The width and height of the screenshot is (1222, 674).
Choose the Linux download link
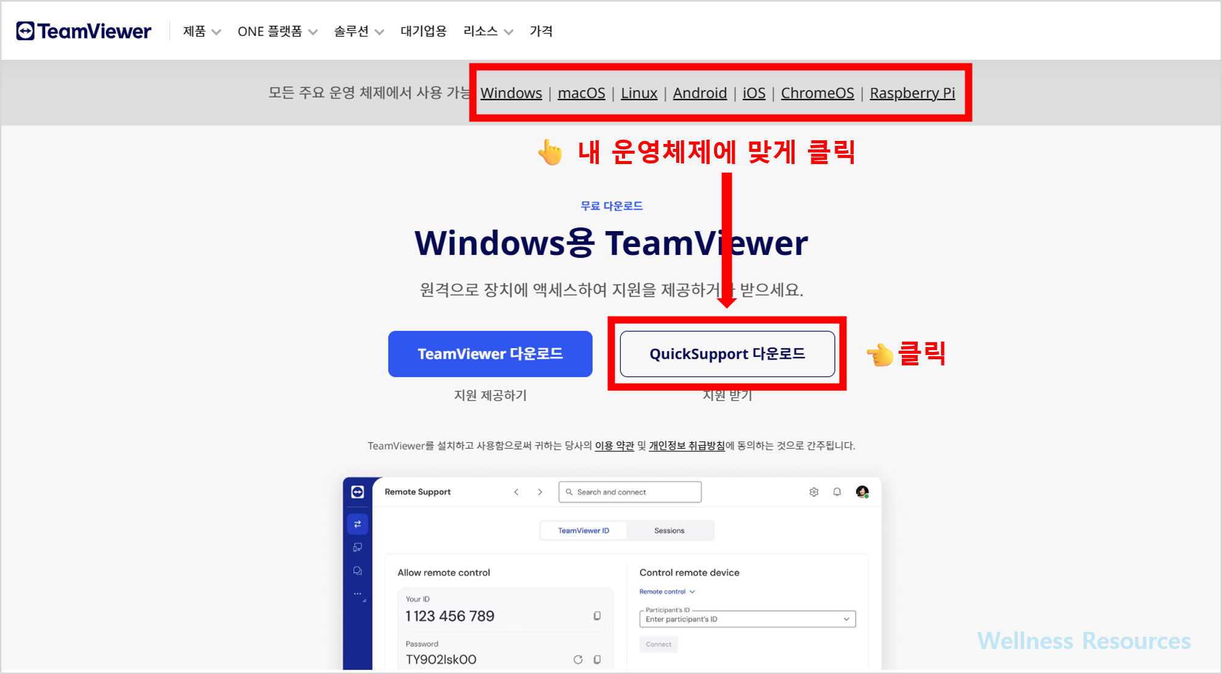click(x=638, y=93)
